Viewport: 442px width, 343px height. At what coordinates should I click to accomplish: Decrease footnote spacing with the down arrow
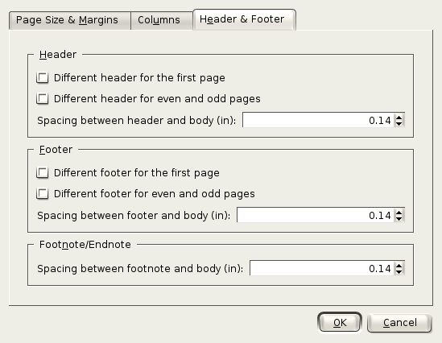399,271
